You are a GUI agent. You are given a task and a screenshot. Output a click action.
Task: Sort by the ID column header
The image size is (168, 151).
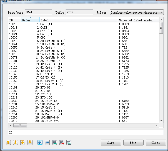tap(15, 20)
